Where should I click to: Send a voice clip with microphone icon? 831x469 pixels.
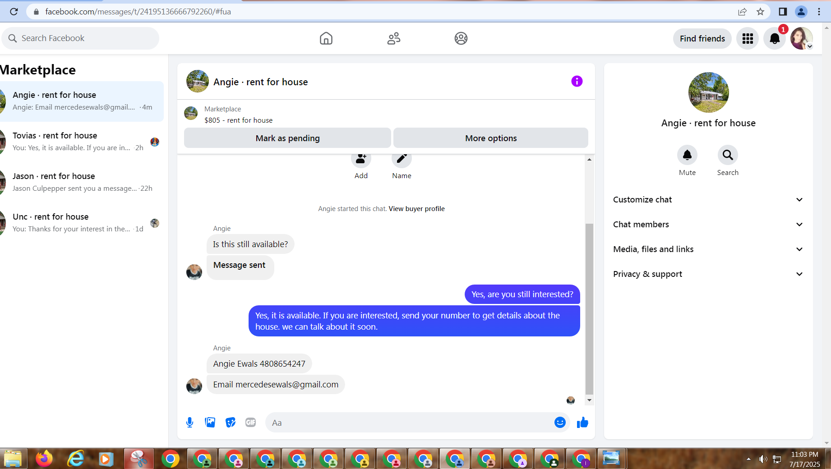tap(190, 423)
